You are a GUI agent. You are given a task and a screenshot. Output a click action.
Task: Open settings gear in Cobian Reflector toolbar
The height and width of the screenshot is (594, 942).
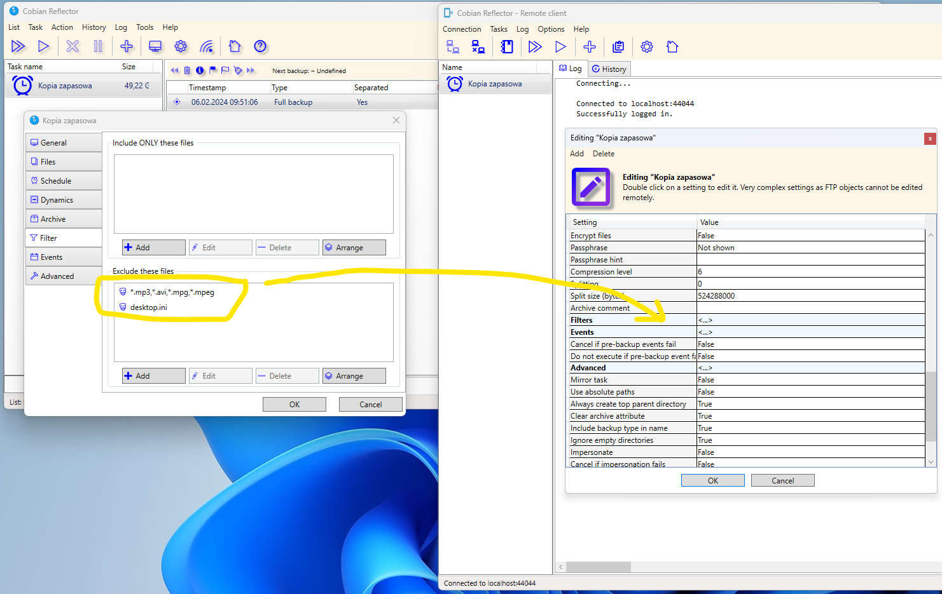click(181, 46)
